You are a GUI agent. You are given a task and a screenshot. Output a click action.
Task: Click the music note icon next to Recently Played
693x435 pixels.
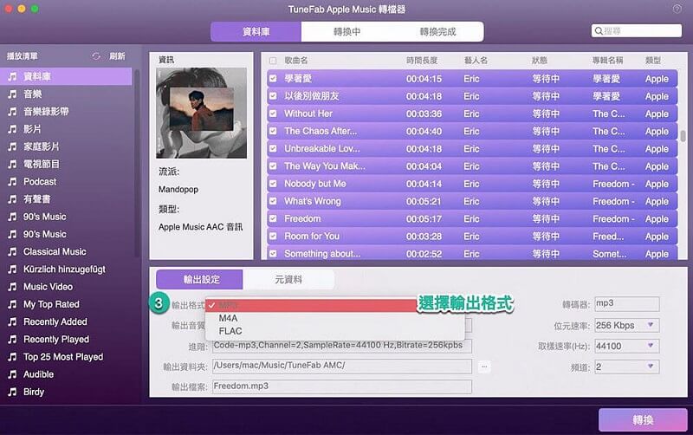[x=12, y=339]
